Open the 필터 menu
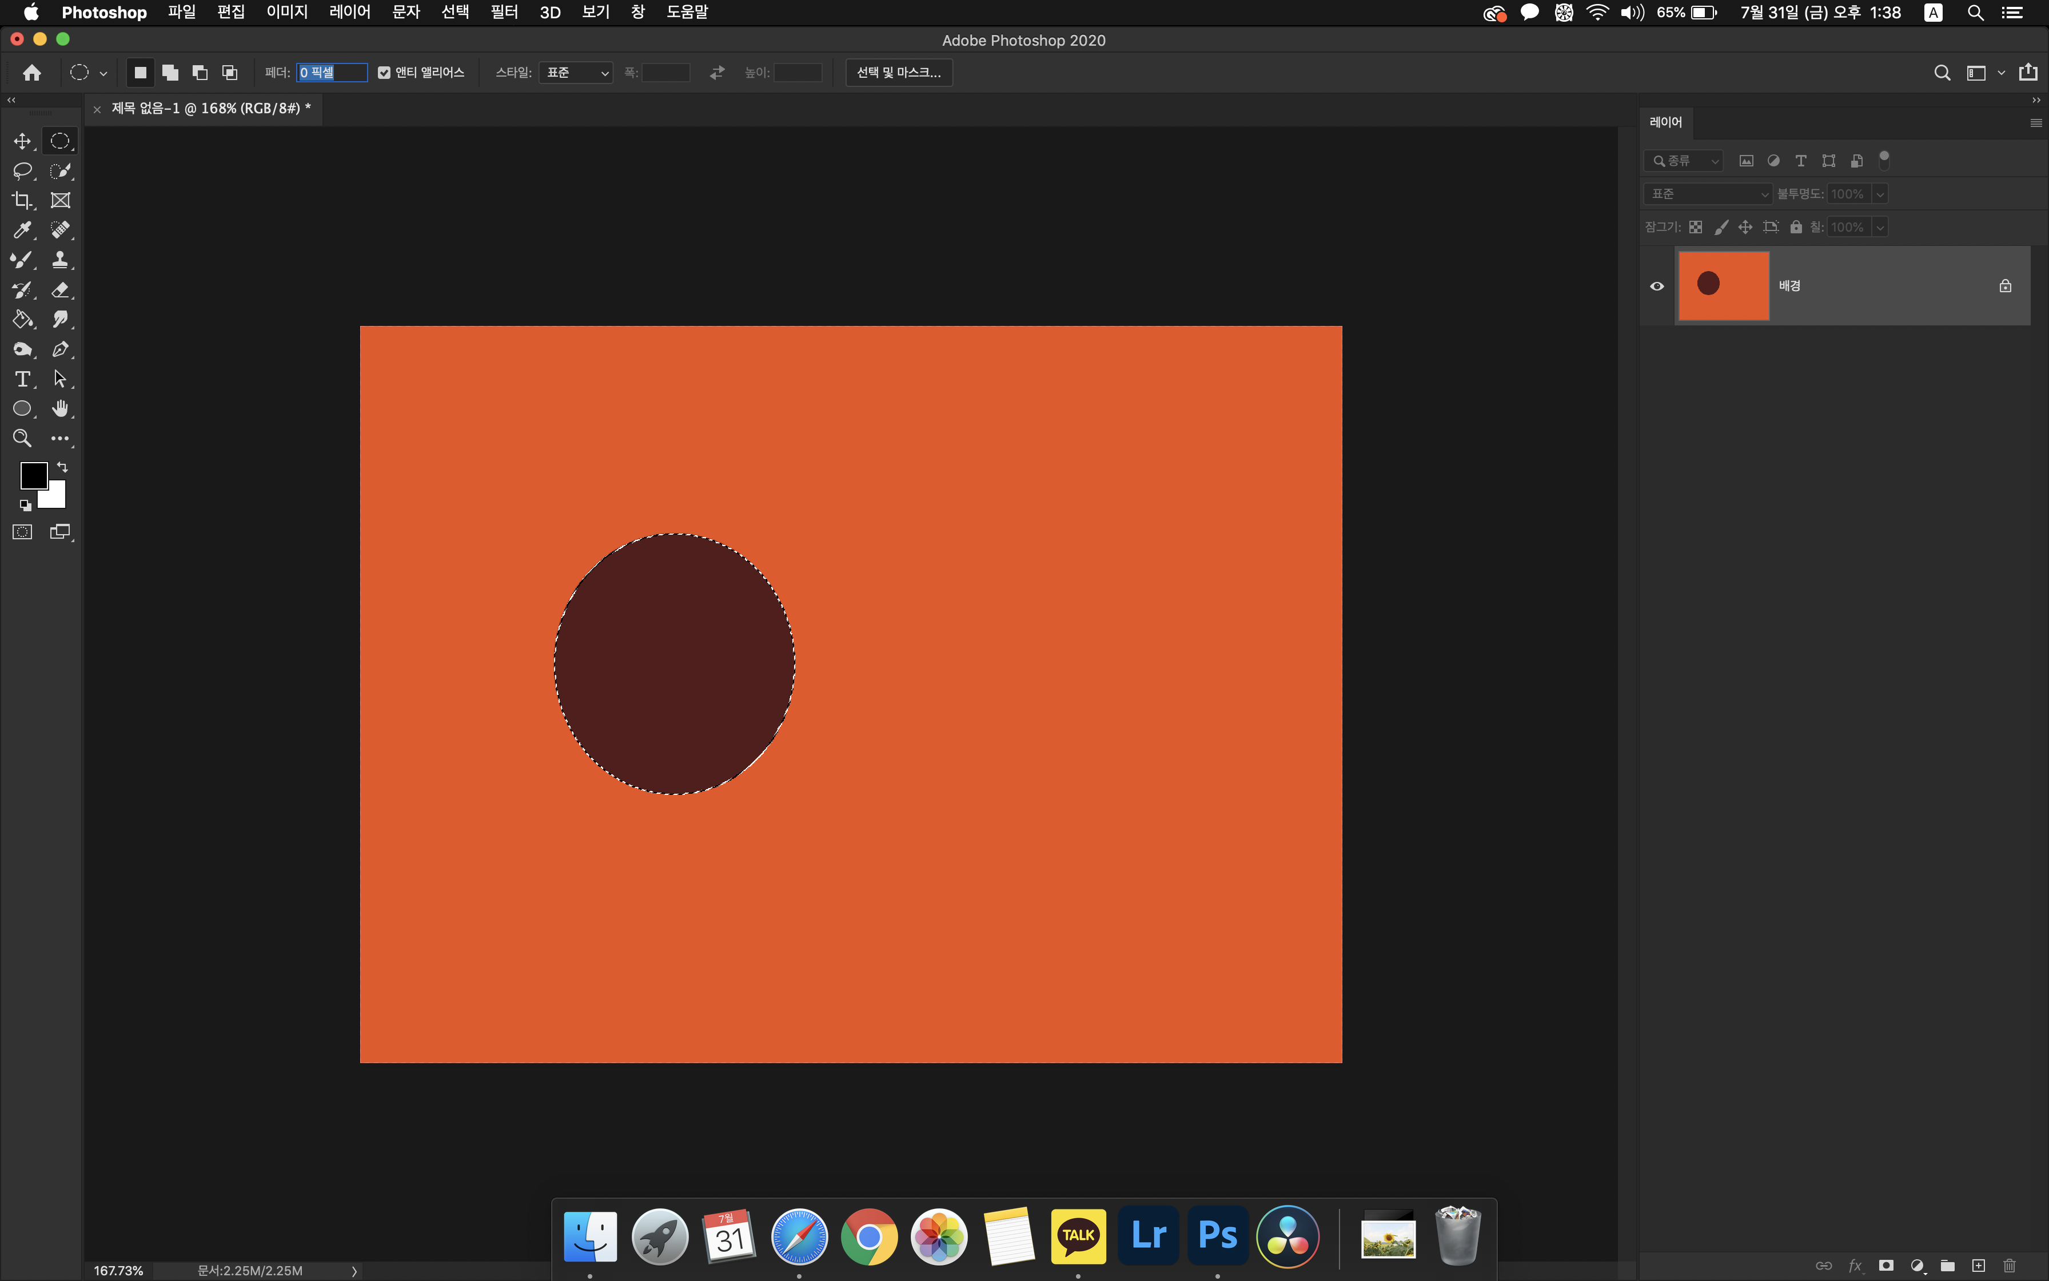The width and height of the screenshot is (2049, 1281). click(x=504, y=13)
